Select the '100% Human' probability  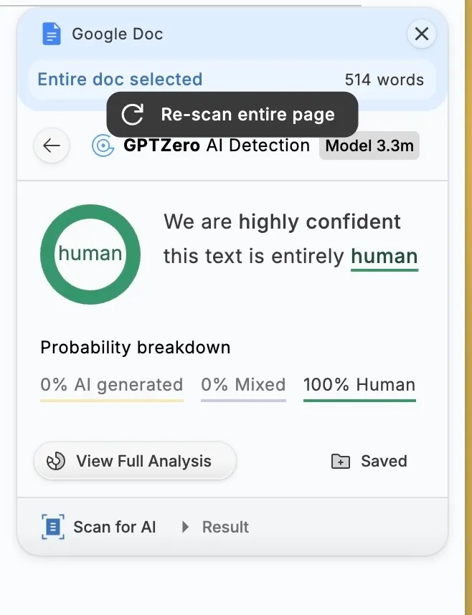click(x=359, y=385)
